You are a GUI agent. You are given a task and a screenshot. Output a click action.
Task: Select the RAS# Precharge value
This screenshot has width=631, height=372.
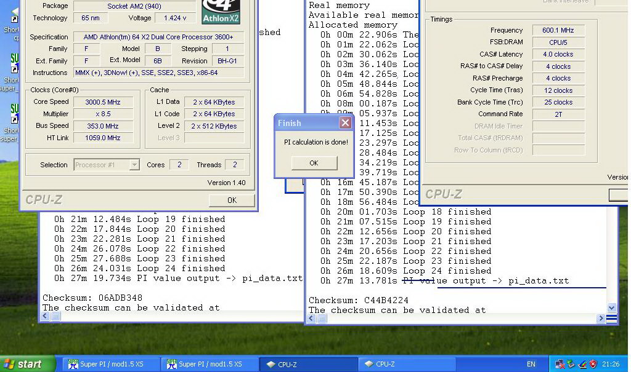click(558, 78)
